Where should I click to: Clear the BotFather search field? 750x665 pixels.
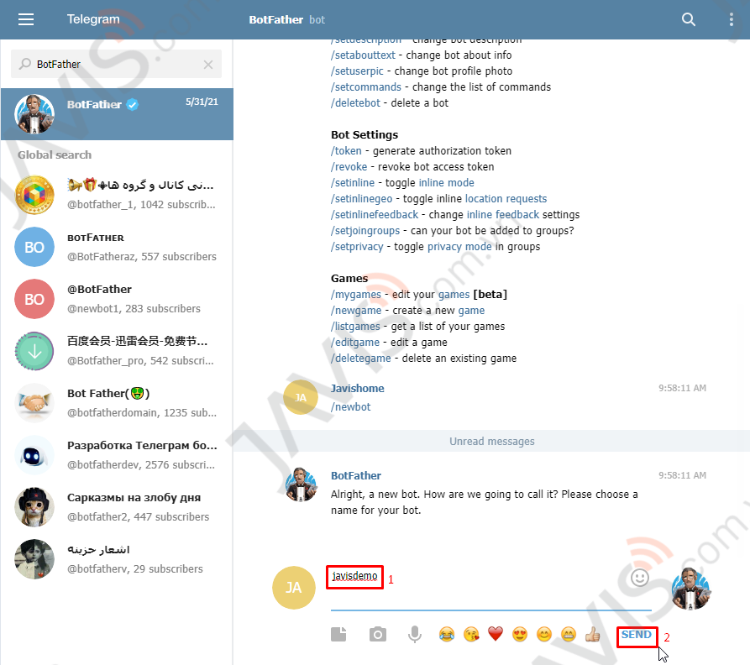pyautogui.click(x=208, y=65)
